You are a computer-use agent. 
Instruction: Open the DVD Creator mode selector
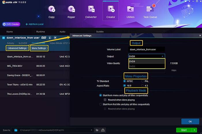12,24
